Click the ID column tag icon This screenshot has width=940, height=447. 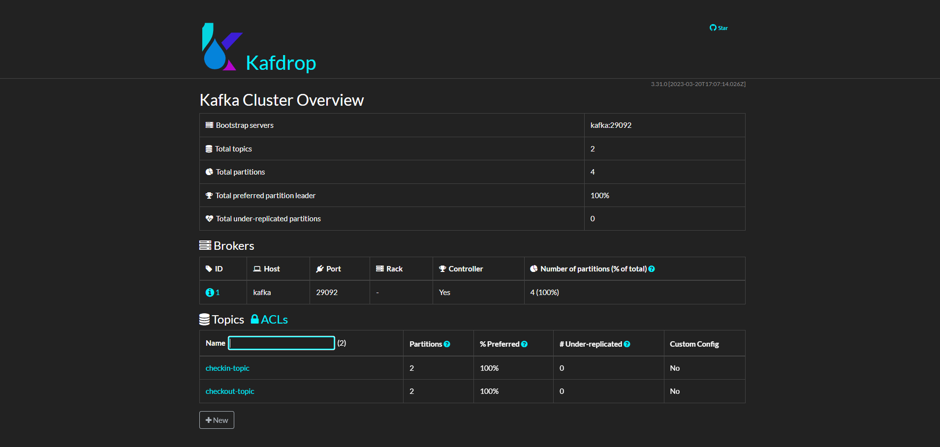click(x=209, y=269)
